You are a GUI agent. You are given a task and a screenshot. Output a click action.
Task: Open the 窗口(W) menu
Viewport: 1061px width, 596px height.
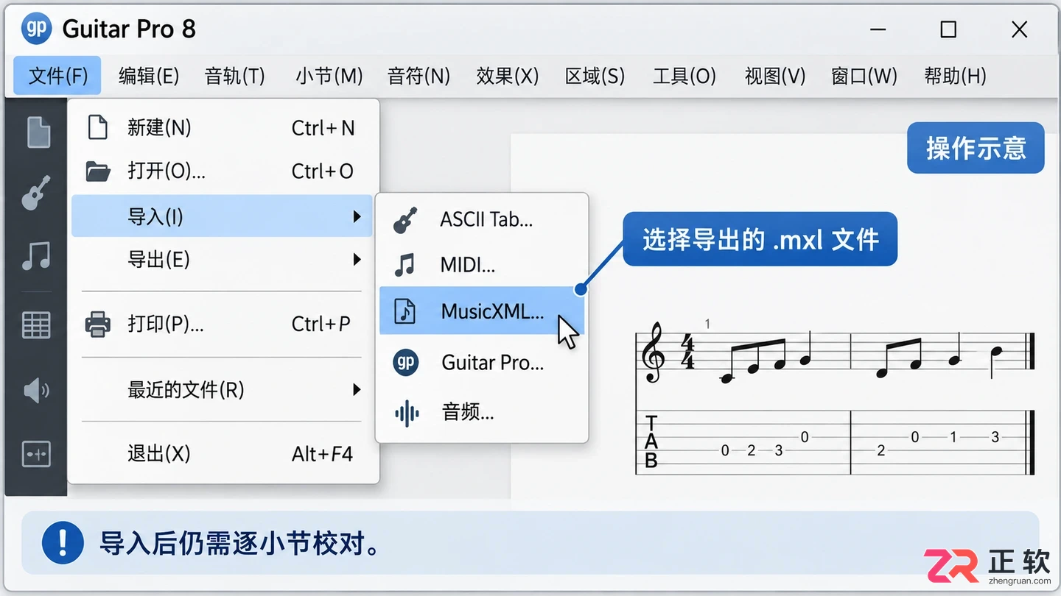[864, 76]
